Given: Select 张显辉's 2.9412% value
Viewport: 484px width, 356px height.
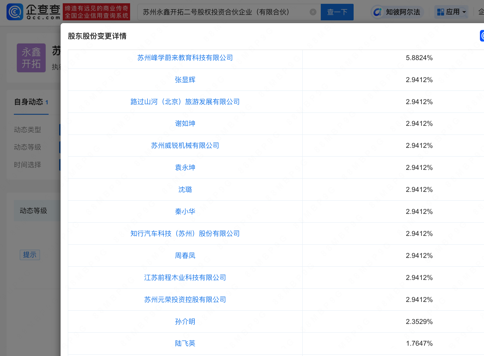Looking at the screenshot, I should click(x=419, y=80).
